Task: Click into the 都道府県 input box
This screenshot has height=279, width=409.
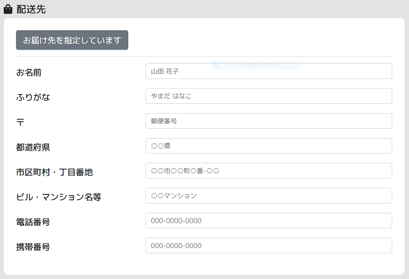Action: [268, 146]
